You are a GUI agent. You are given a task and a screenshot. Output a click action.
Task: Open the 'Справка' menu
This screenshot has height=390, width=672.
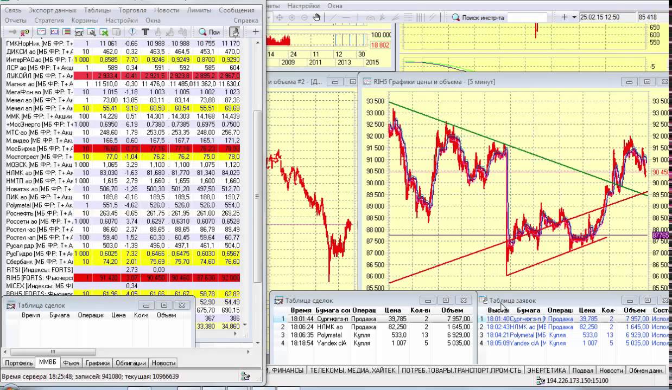coord(245,20)
